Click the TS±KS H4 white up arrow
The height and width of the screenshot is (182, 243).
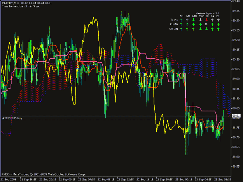[212, 20]
